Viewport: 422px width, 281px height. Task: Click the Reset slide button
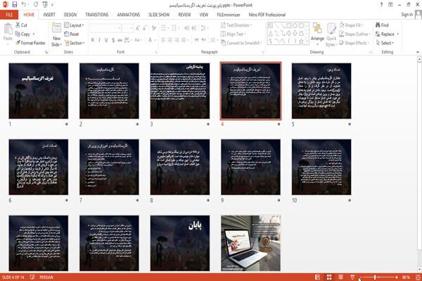pyautogui.click(x=72, y=34)
